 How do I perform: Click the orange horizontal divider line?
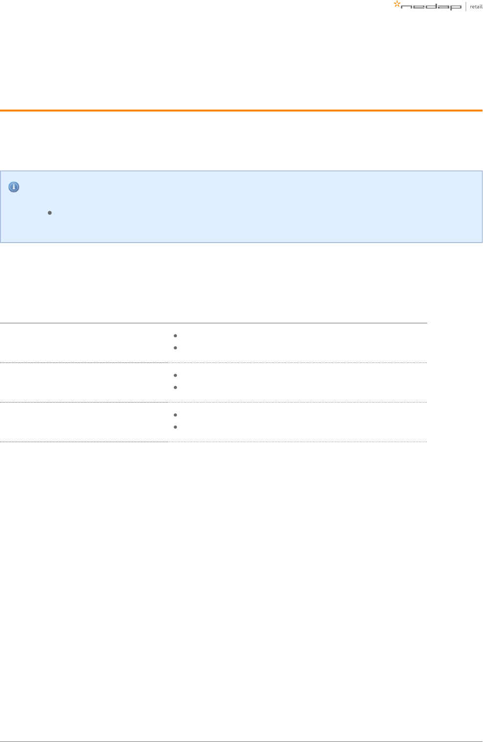point(241,111)
